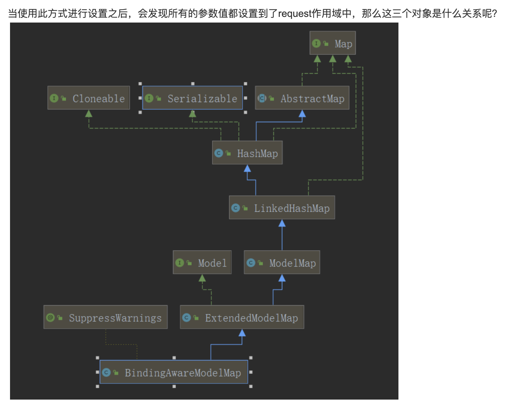Click the class icon on the ModelMap node
Screen dimensions: 530x419
(x=251, y=263)
